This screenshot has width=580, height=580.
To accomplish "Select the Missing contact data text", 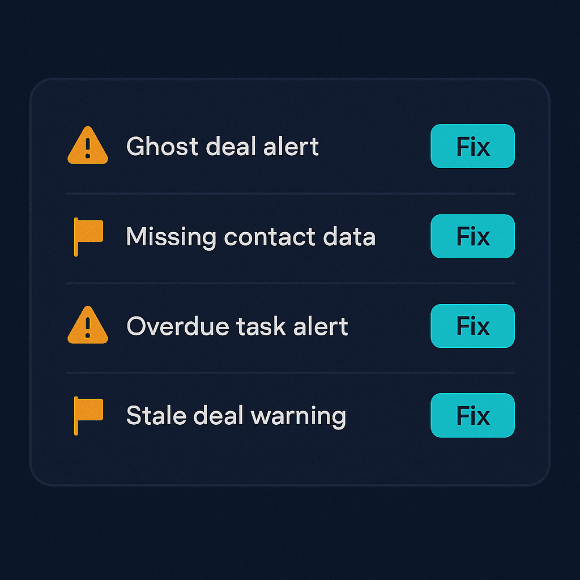I will click(250, 236).
